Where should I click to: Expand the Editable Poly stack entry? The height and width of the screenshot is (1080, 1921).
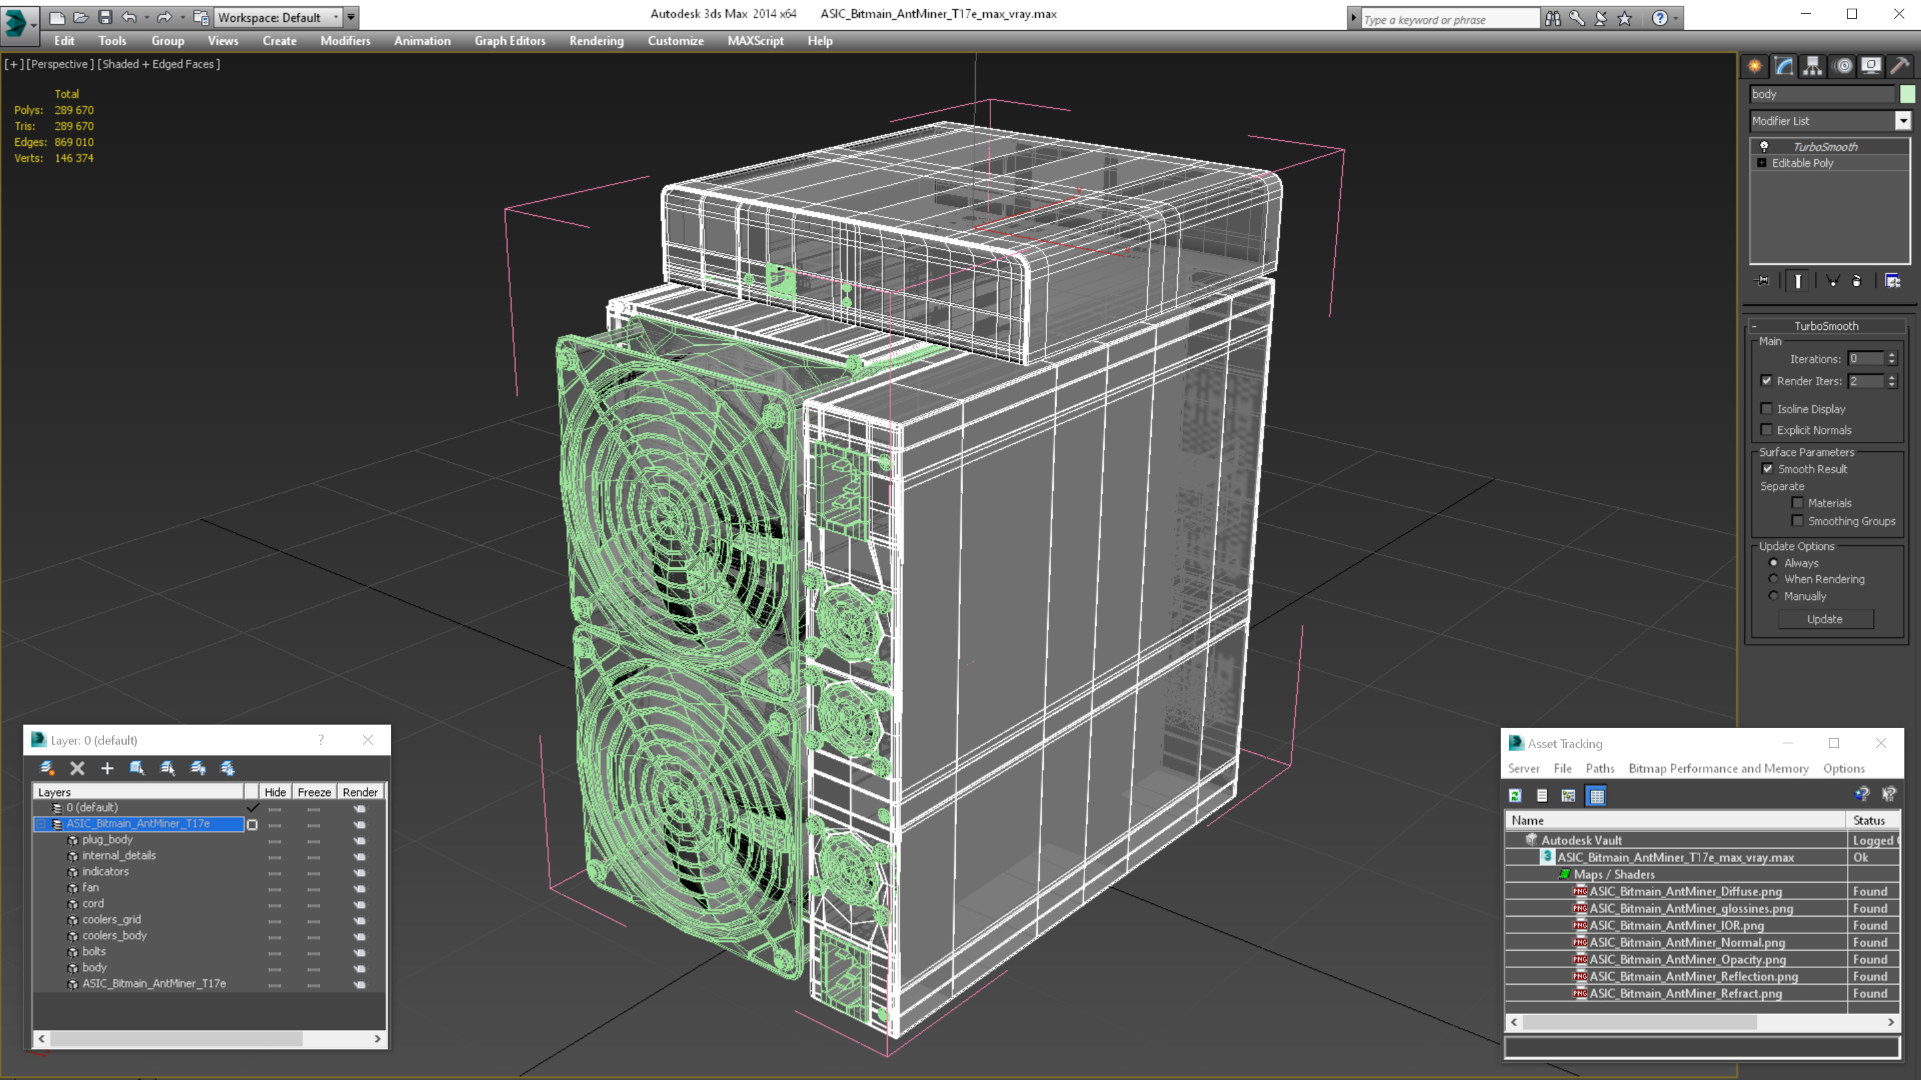[1762, 163]
